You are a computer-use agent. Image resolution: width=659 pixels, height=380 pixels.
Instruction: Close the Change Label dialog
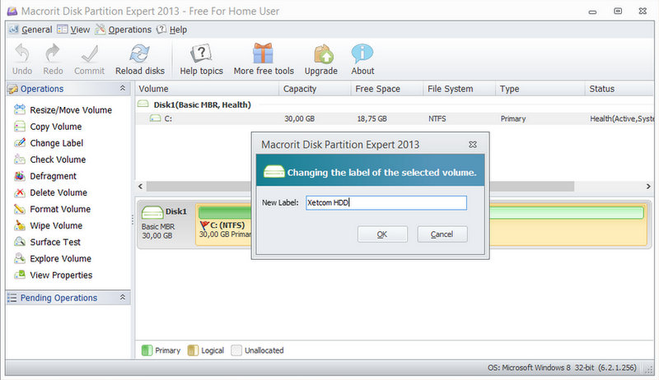pyautogui.click(x=473, y=144)
